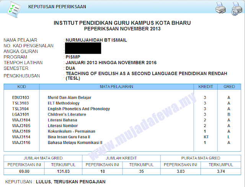This screenshot has height=187, width=245.
Task: Click course code WAJ3116
Action: click(21, 142)
